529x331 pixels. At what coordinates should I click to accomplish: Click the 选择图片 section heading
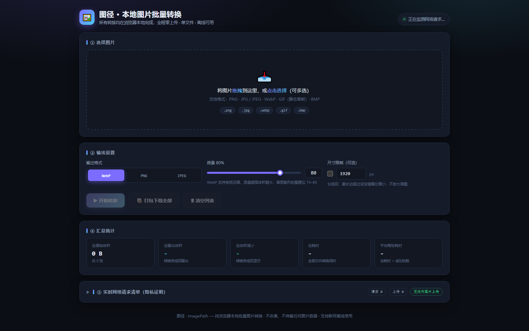[102, 42]
